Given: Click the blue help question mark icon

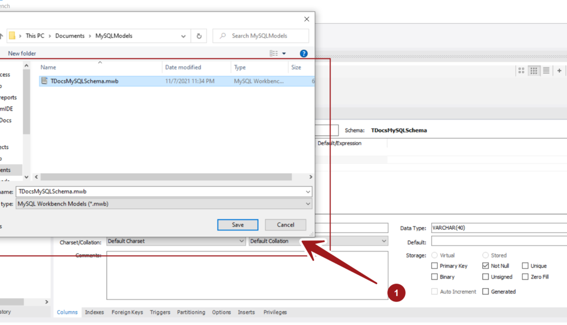Looking at the screenshot, I should click(304, 53).
